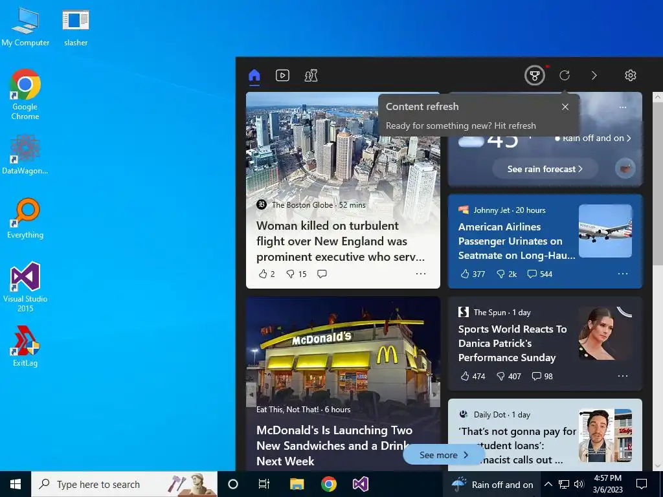Dislike the Danica Patrick article
663x497 pixels.
[509, 376]
